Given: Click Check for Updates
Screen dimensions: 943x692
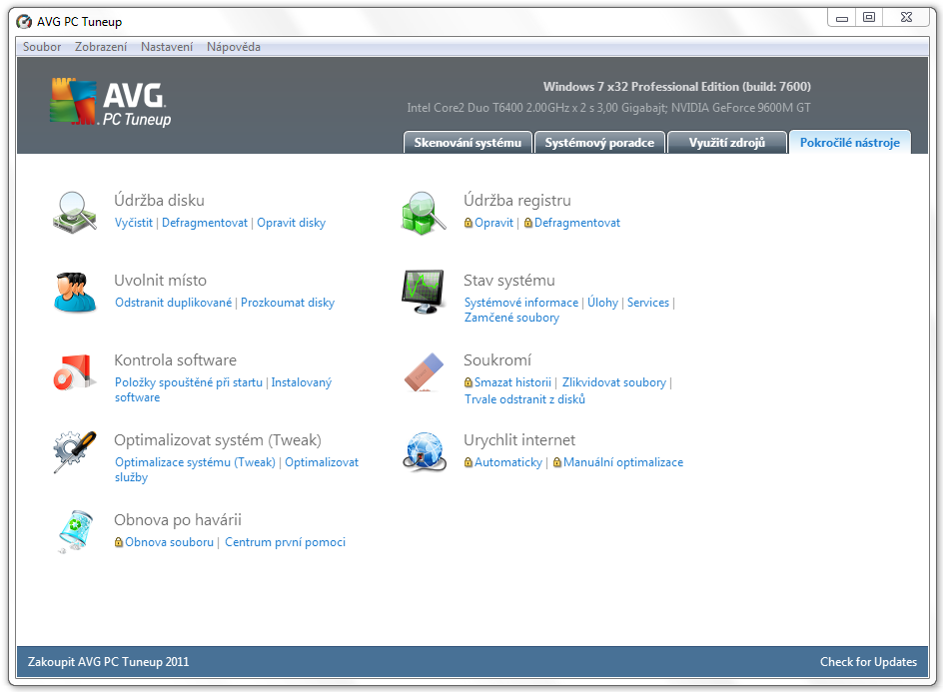Looking at the screenshot, I should click(868, 662).
